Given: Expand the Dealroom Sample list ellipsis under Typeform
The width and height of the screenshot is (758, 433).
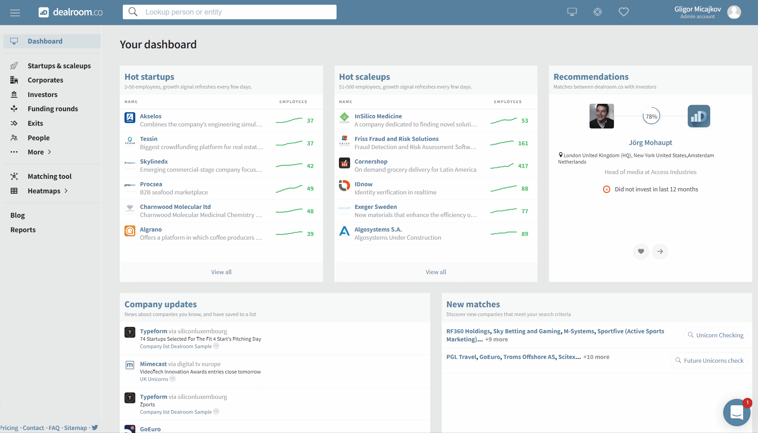Looking at the screenshot, I should [x=216, y=346].
